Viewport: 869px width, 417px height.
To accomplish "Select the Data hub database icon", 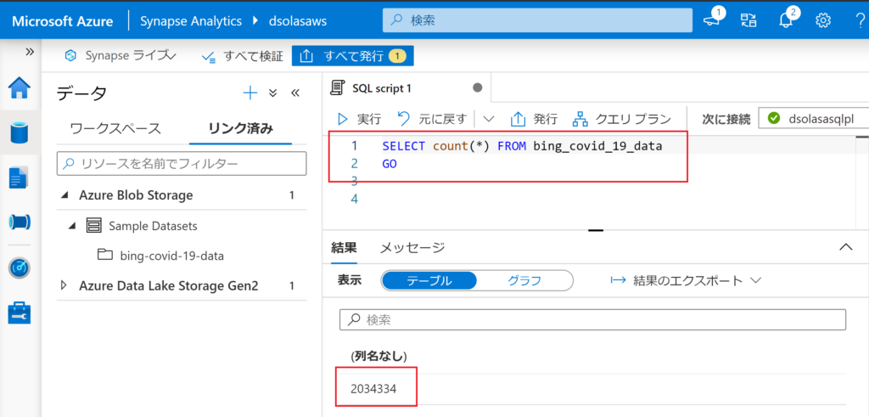I will coord(19,132).
